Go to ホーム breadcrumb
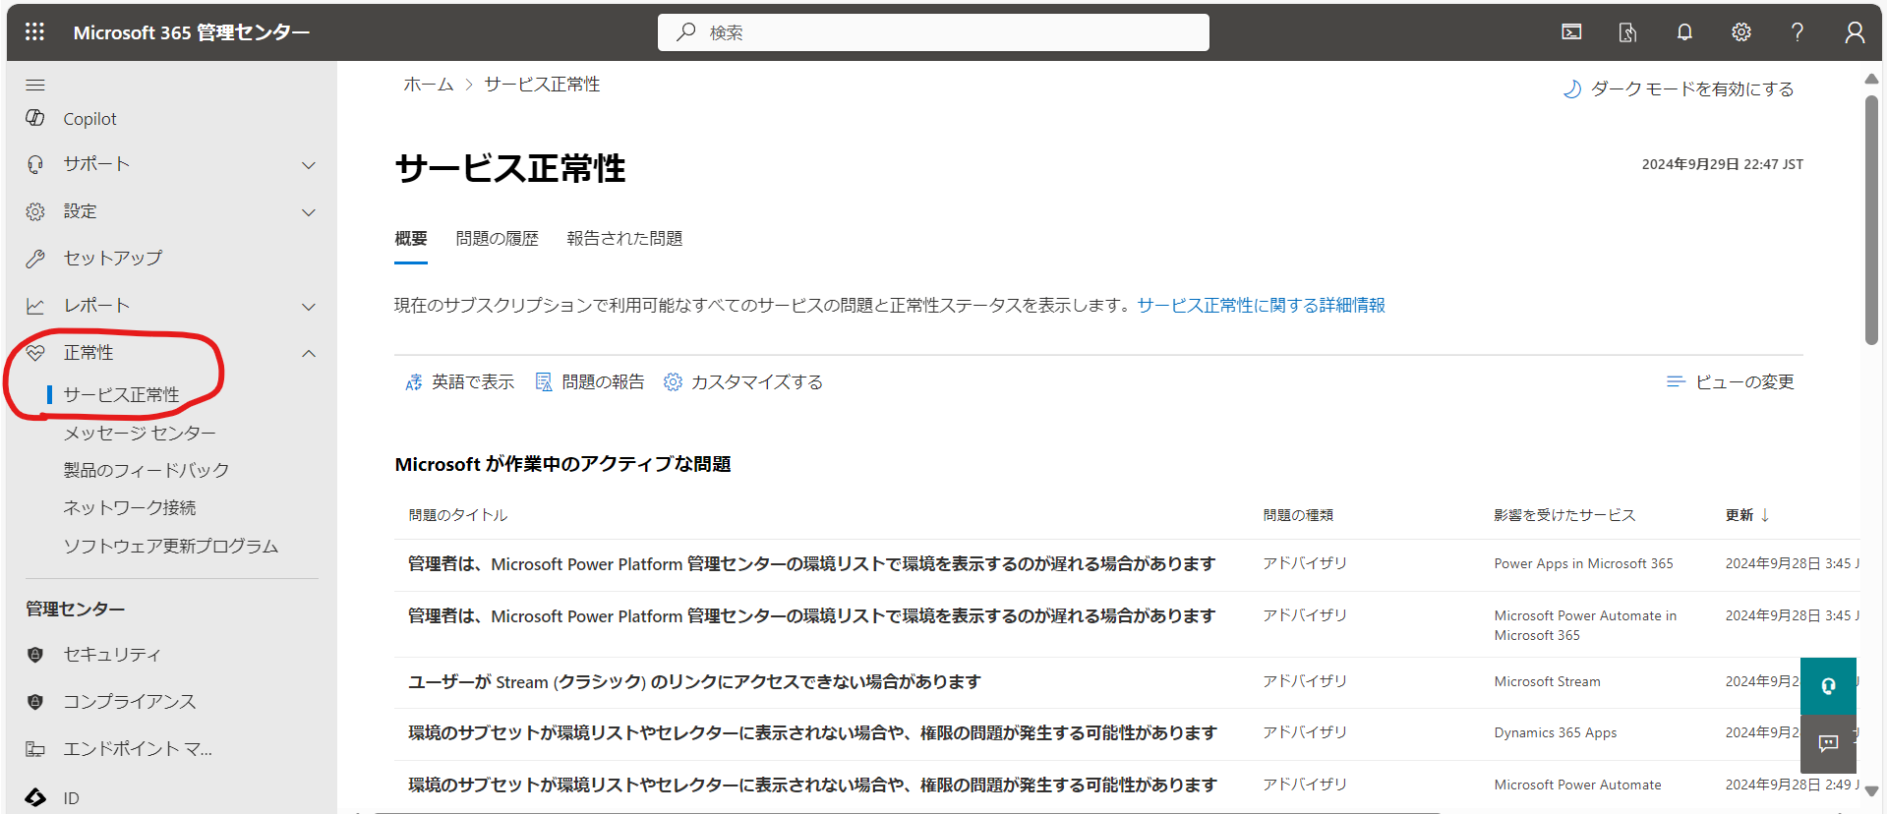Image resolution: width=1887 pixels, height=814 pixels. tap(429, 85)
